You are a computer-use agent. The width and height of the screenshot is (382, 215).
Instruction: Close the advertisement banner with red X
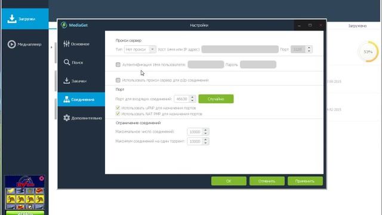tap(42, 179)
